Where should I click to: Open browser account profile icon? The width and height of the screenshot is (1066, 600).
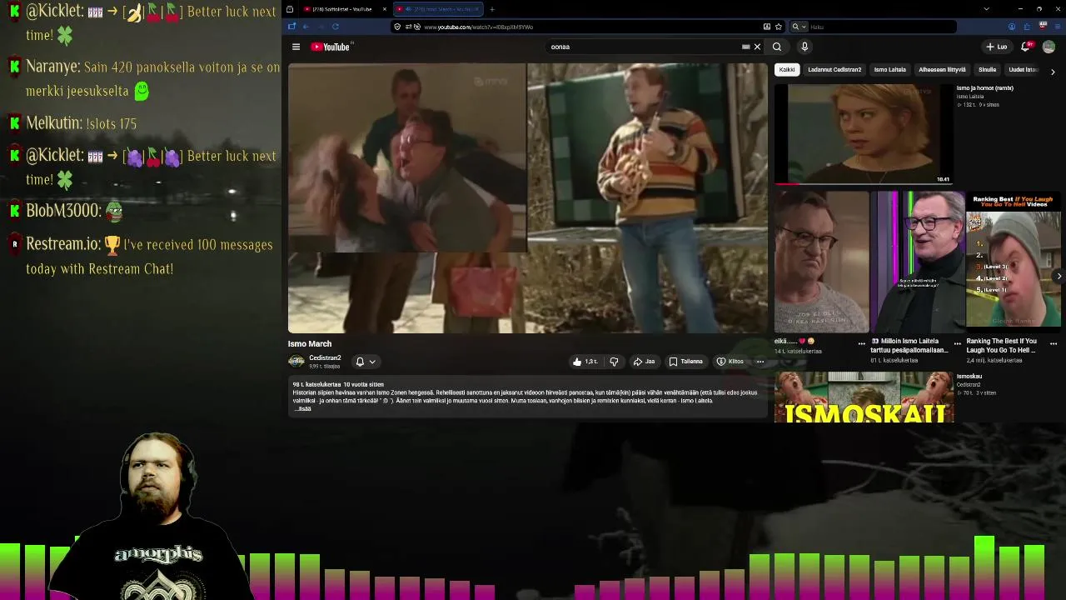1012,27
